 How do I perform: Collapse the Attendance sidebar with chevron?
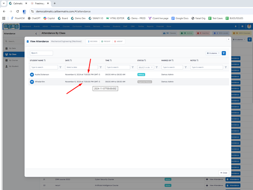pos(36,33)
